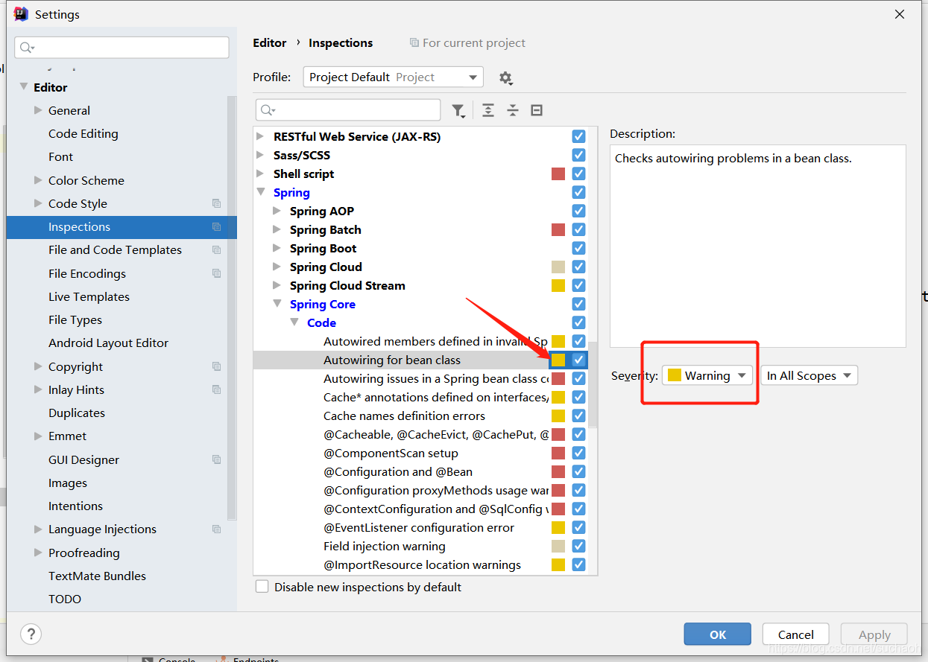
Task: Open the File Types settings page
Action: pos(75,319)
